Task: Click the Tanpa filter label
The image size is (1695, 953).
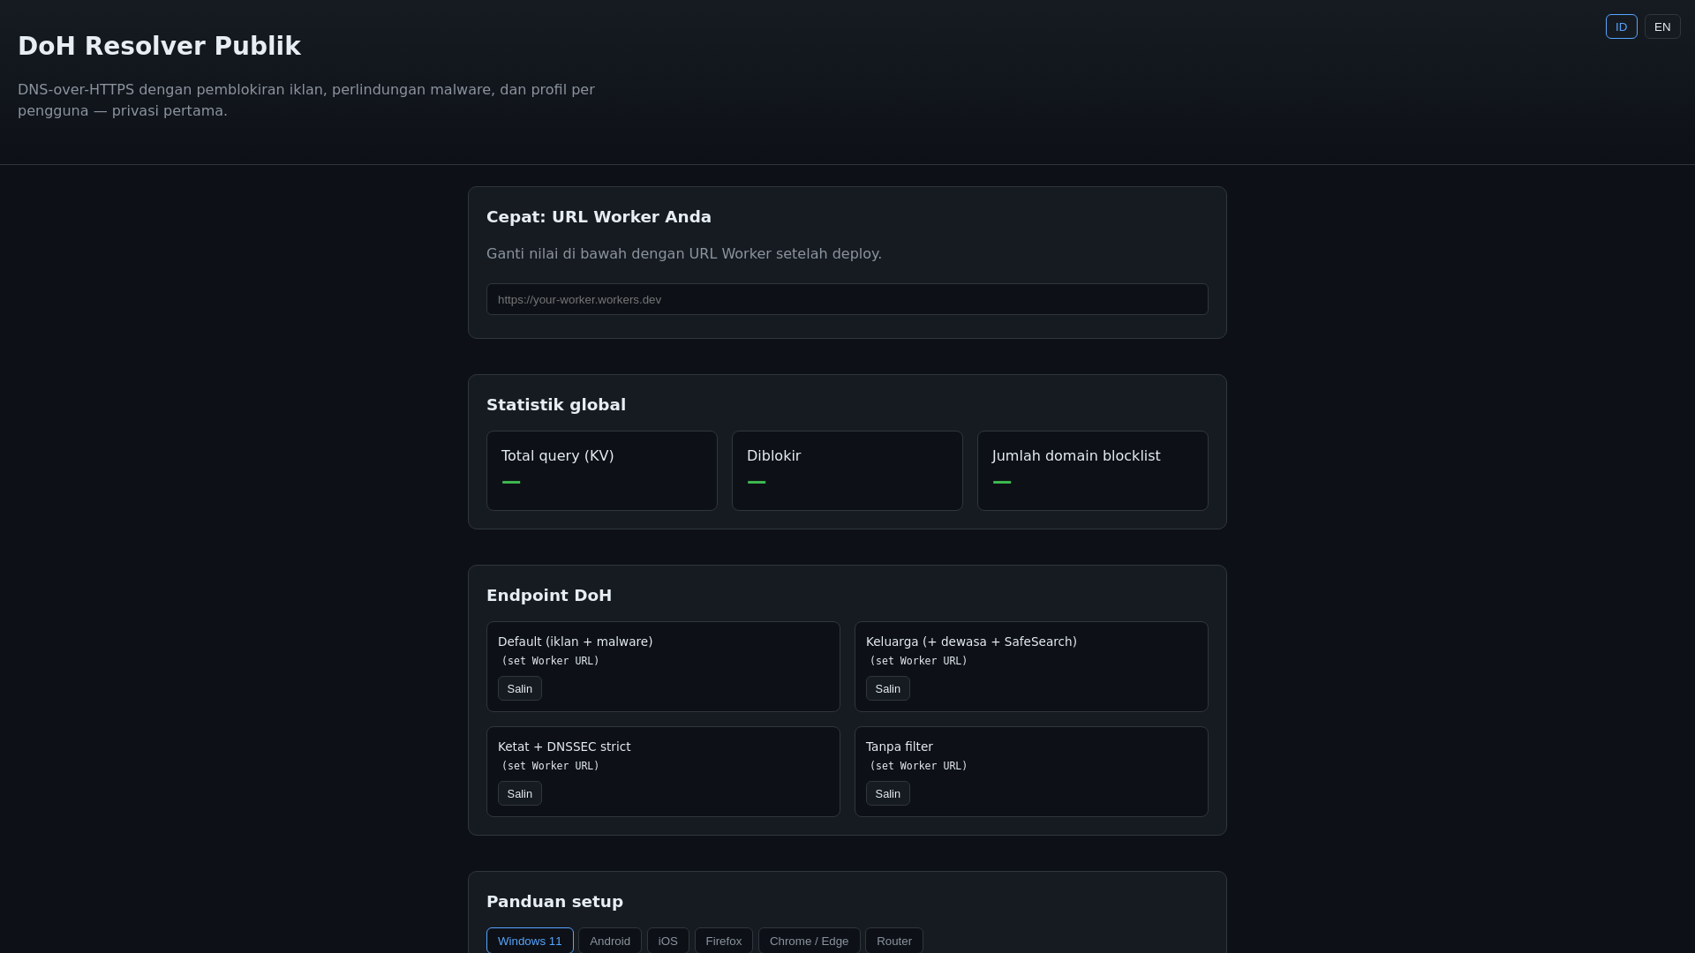Action: (900, 747)
